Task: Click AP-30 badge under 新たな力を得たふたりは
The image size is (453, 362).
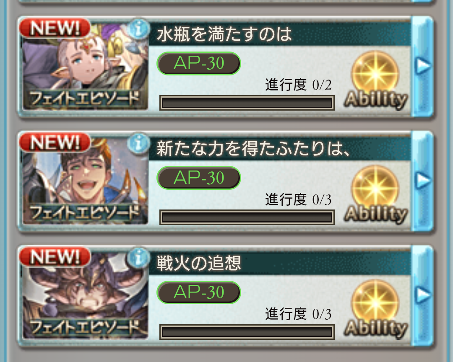Action: coord(199,178)
